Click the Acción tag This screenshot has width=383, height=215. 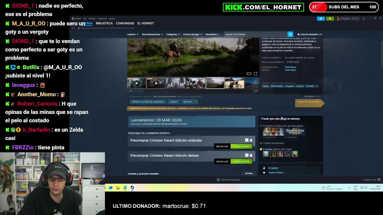[x=265, y=86]
